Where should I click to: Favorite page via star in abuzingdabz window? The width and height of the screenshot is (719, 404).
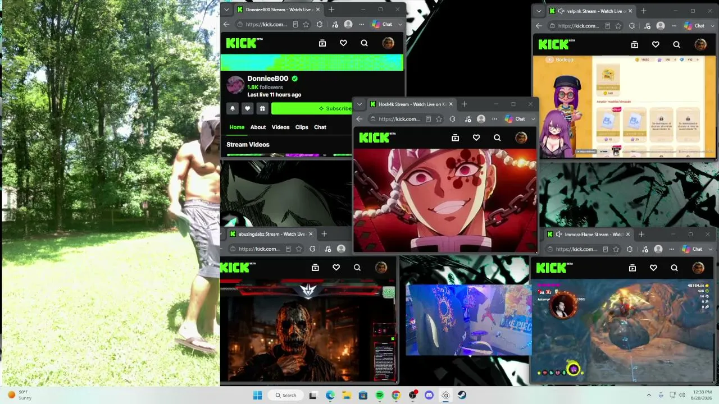[x=299, y=249]
